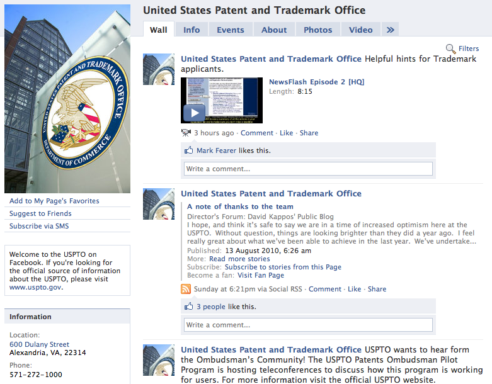Open USPTO avatar on the NewsFlash post
The image size is (492, 384).
point(159,69)
